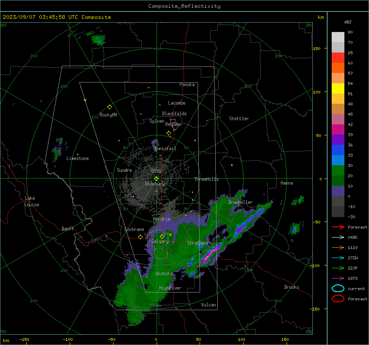Click the 'Lake Louise' map label
Screen dimensions: 369x345
32,201
